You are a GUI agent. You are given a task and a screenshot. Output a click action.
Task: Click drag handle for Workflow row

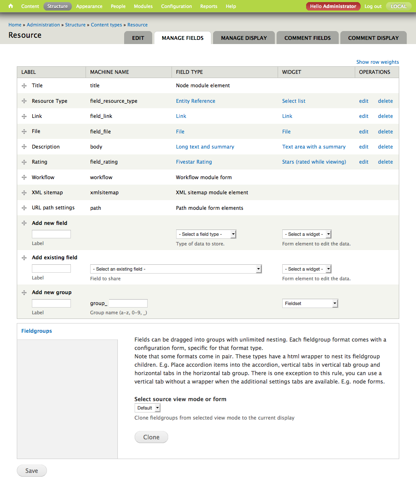24,177
